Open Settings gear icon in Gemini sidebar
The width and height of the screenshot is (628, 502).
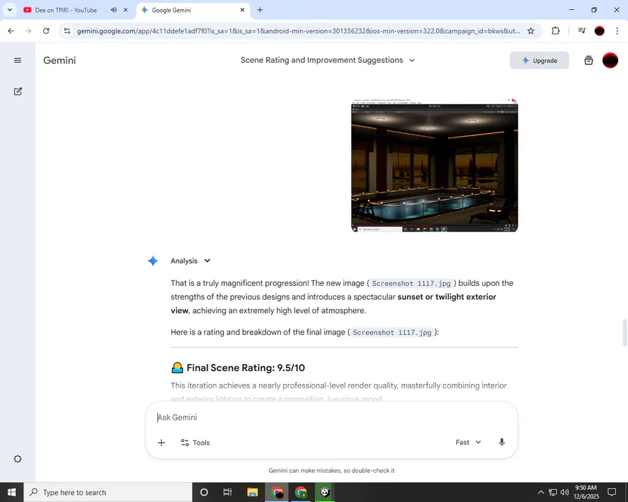(x=17, y=459)
